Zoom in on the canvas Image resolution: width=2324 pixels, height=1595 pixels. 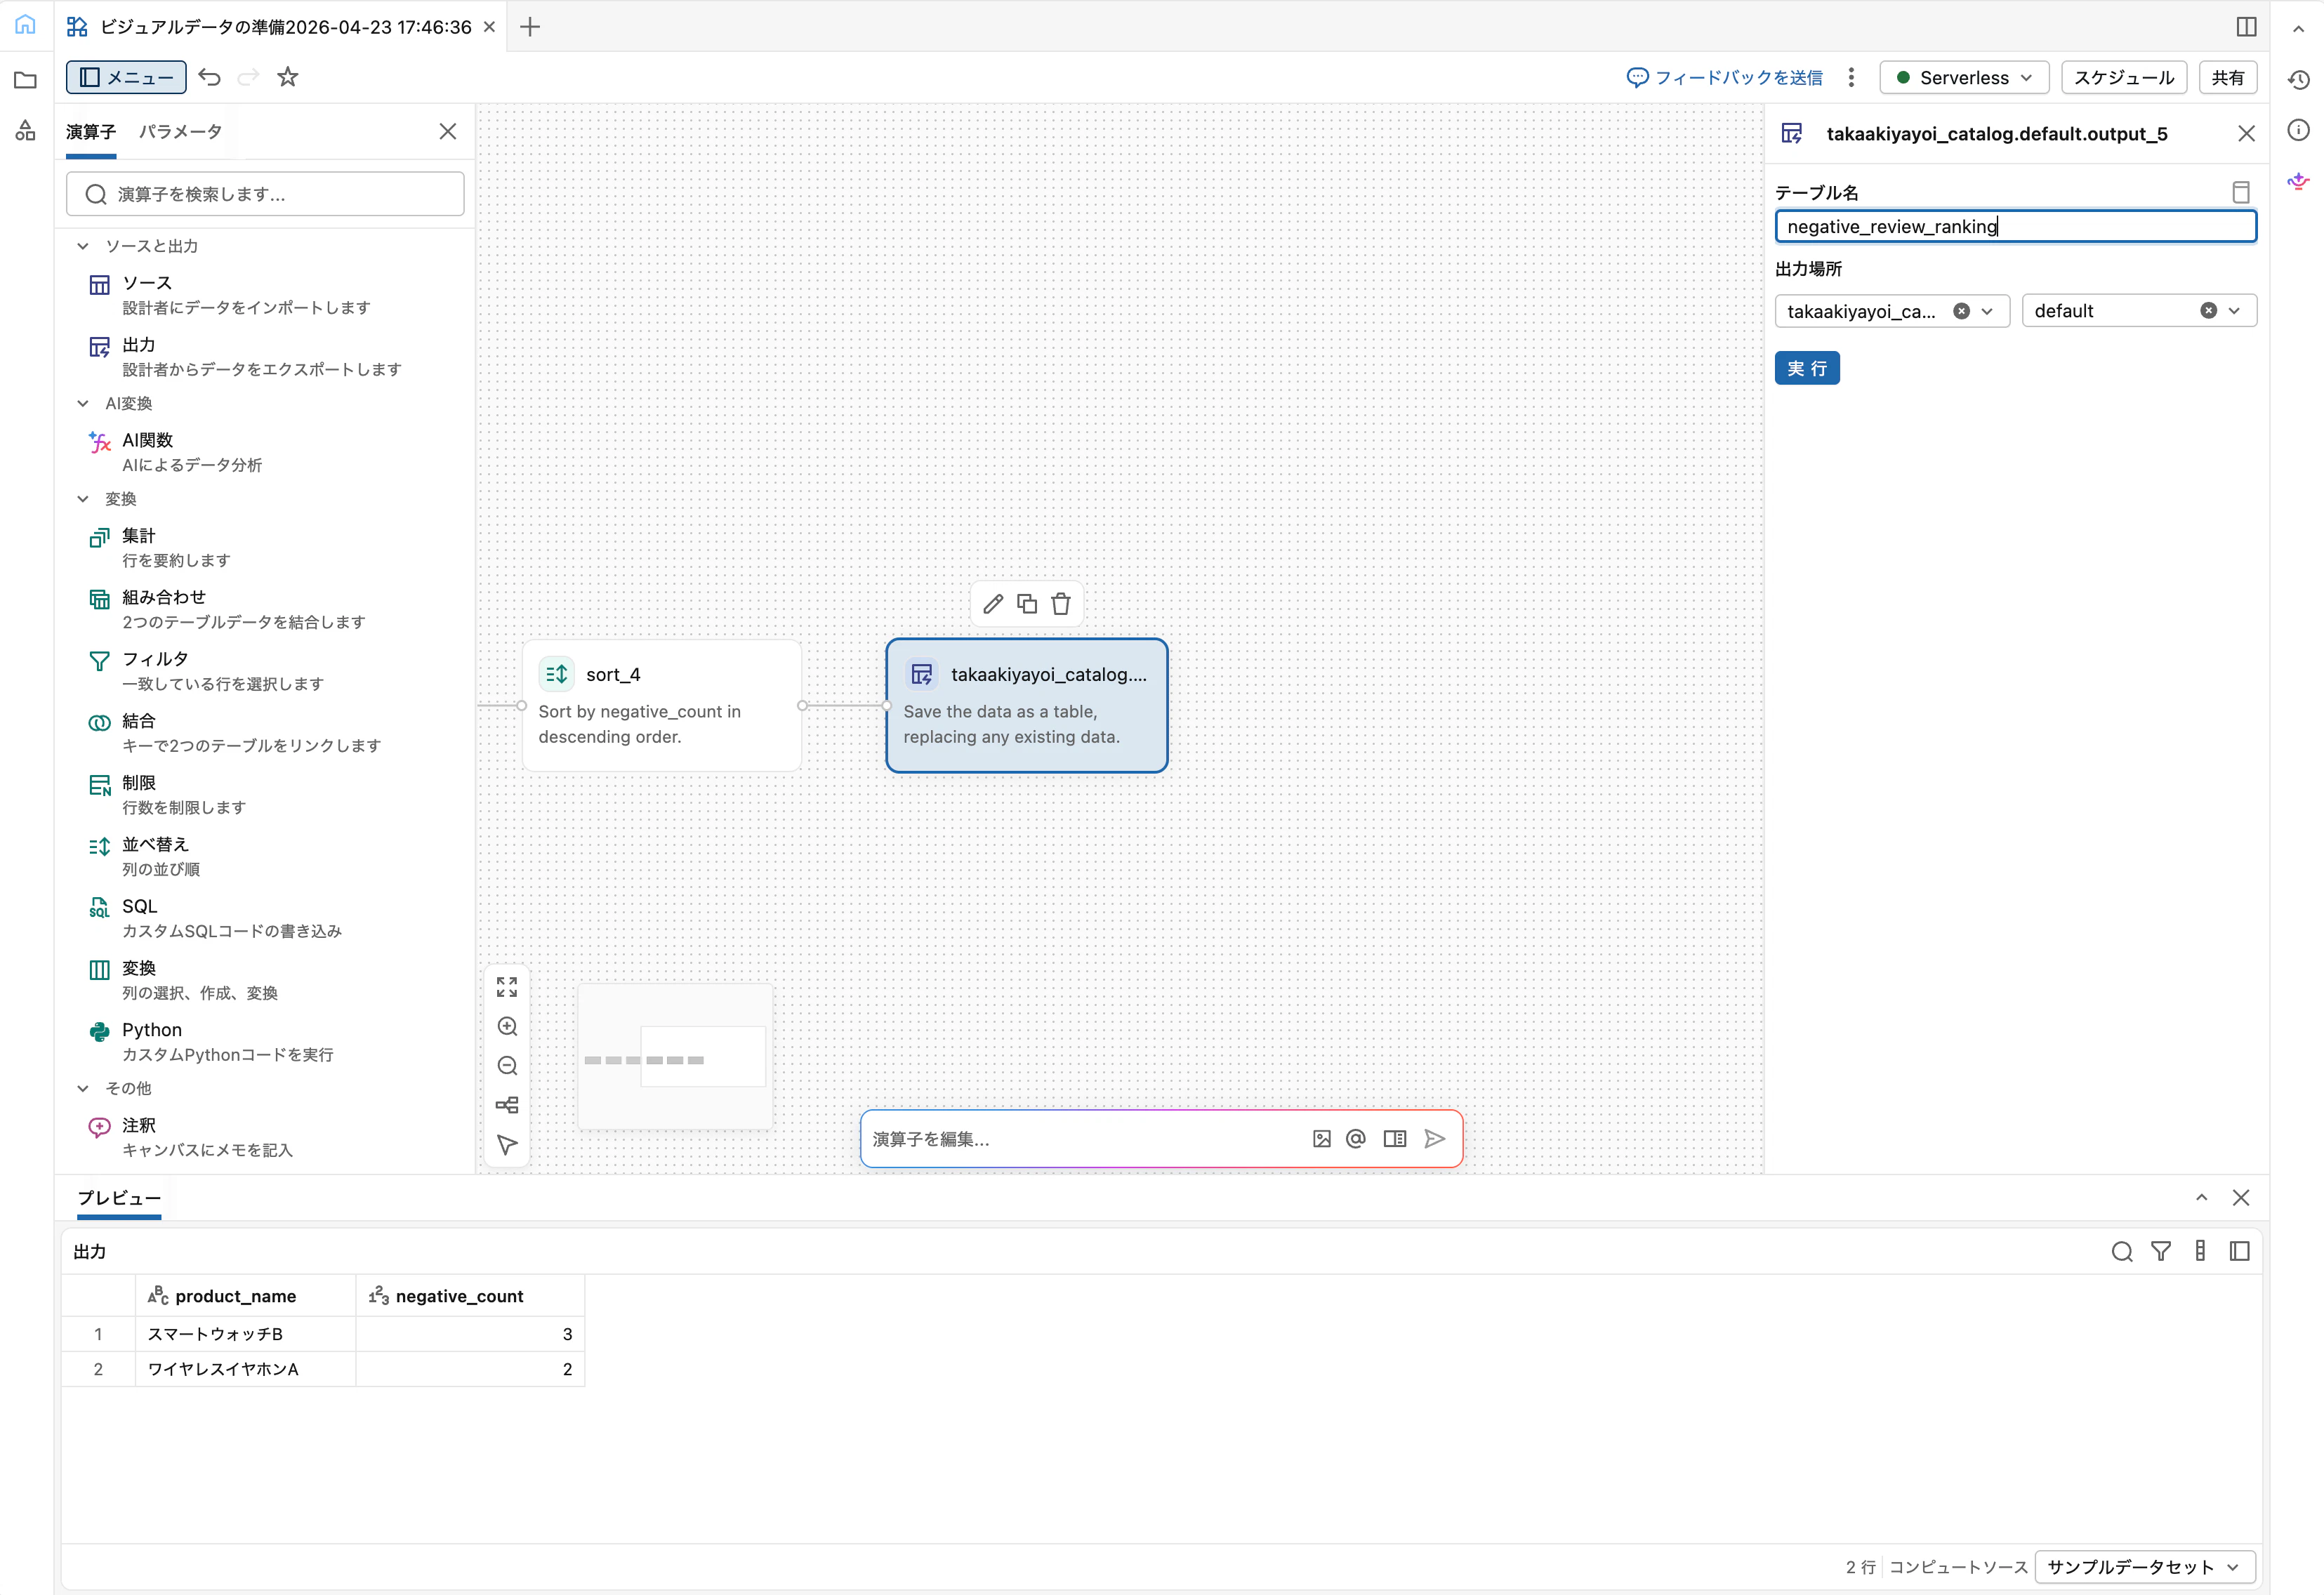[507, 1026]
